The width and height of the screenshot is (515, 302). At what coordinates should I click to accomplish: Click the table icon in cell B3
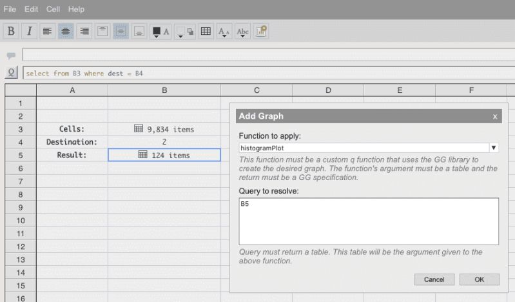[139, 128]
